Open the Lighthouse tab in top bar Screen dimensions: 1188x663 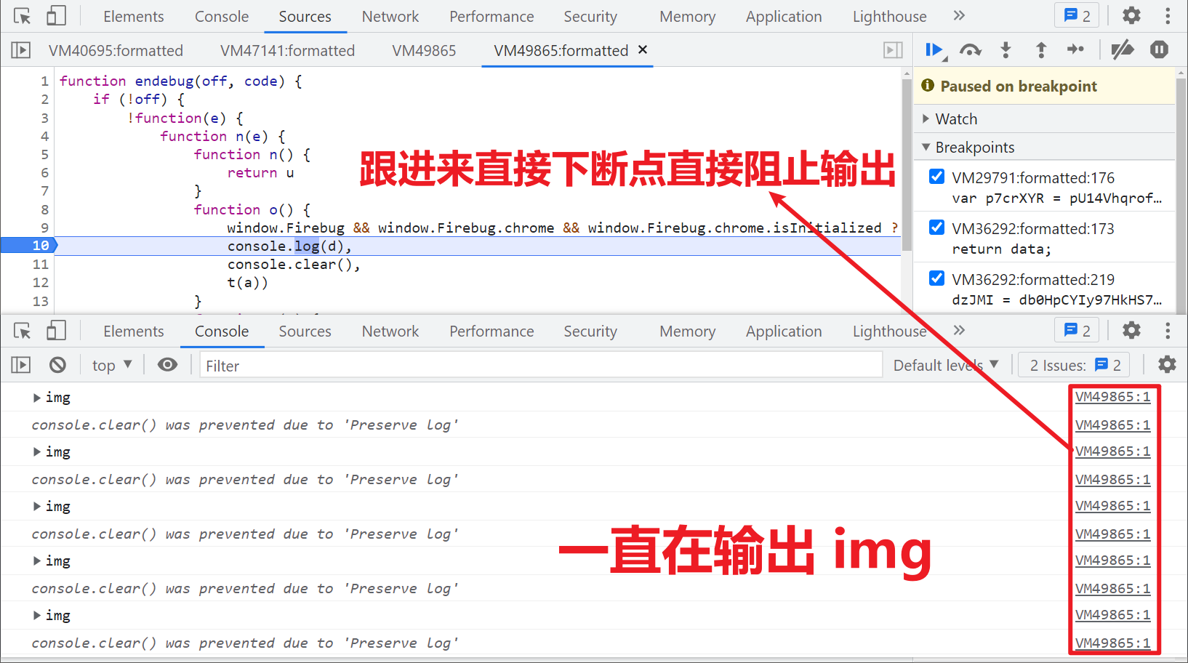[889, 16]
